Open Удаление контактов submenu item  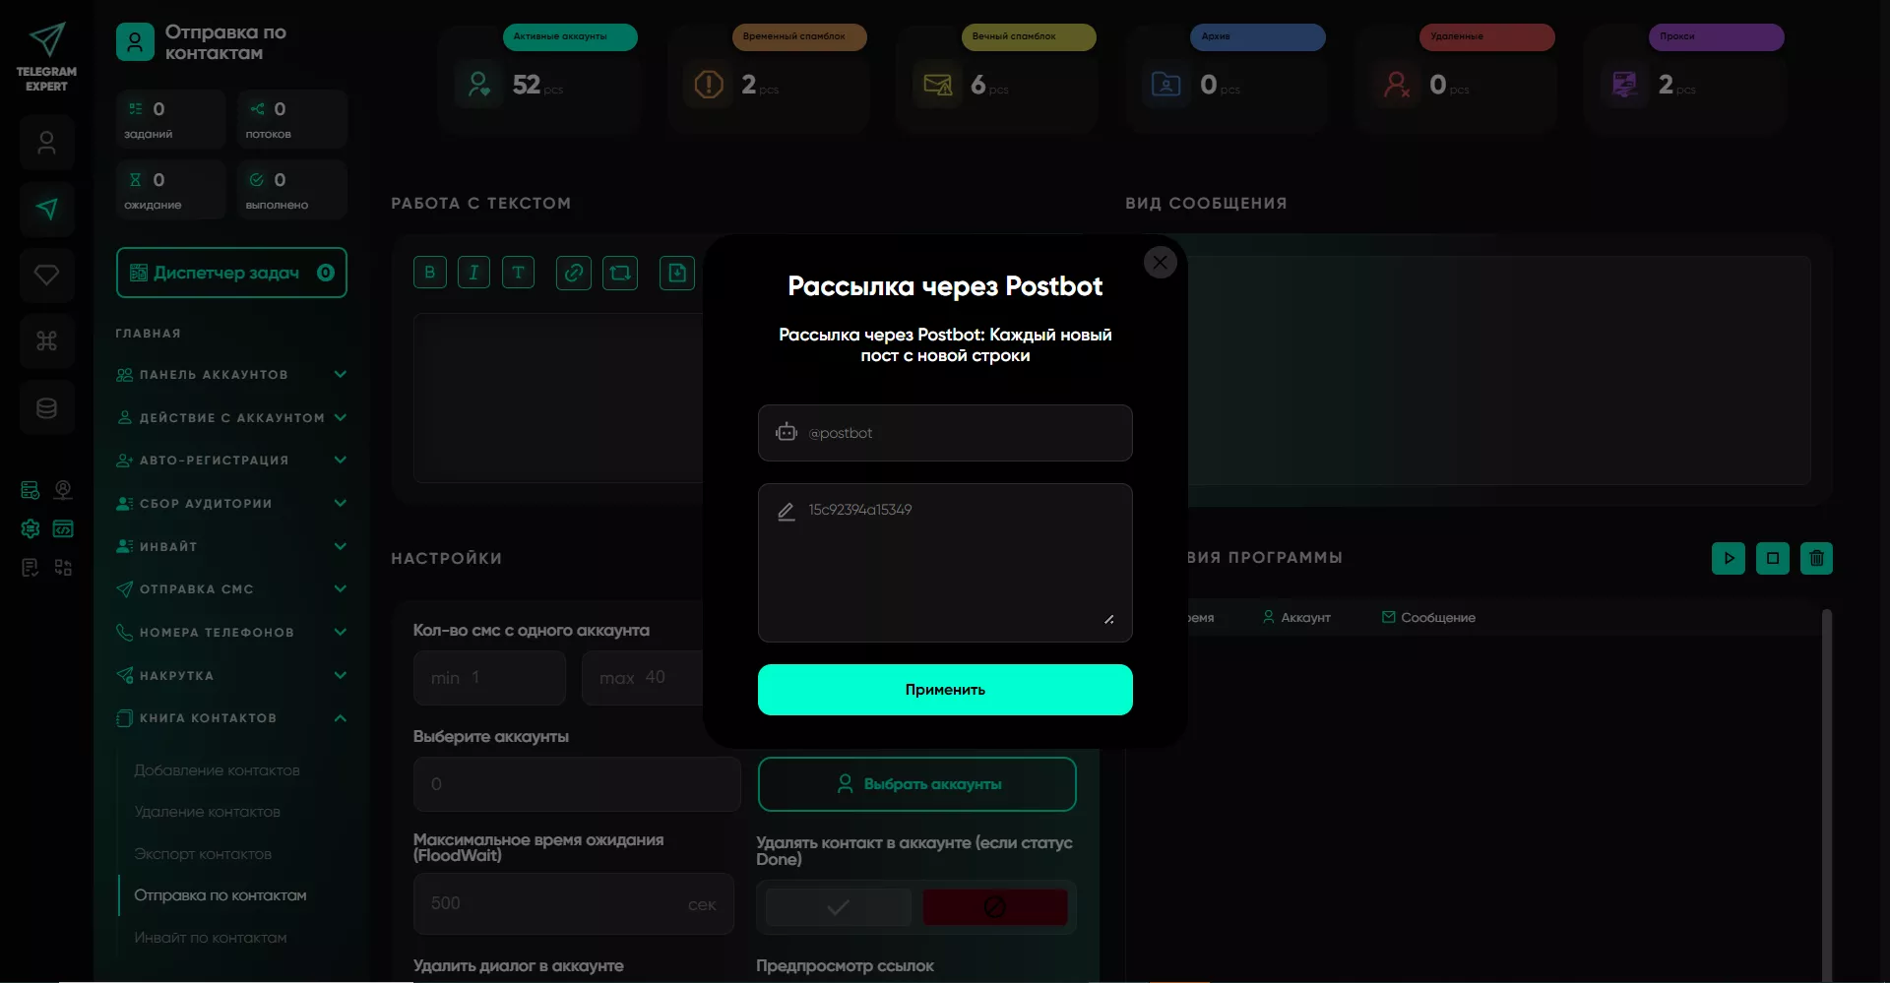tap(207, 812)
